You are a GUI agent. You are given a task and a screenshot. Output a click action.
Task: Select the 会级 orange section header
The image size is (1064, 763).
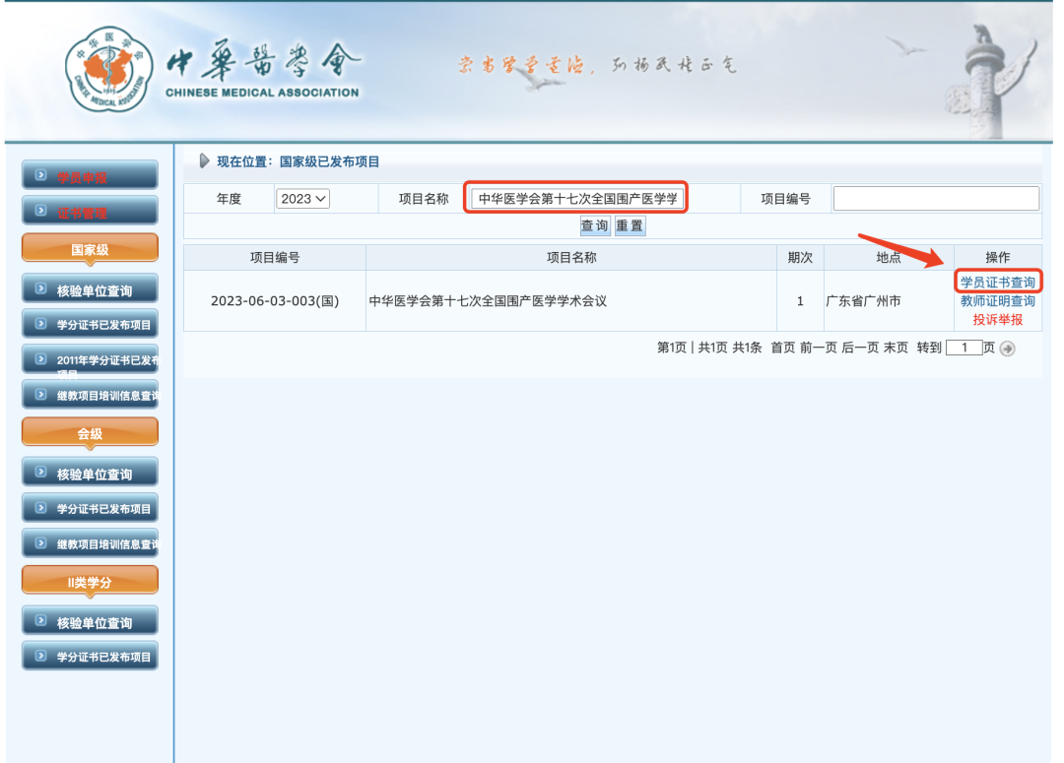[91, 433]
